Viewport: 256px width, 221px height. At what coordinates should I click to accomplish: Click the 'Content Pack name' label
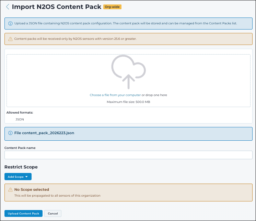coord(20,148)
